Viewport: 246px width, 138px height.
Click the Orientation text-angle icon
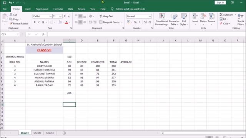point(91,16)
